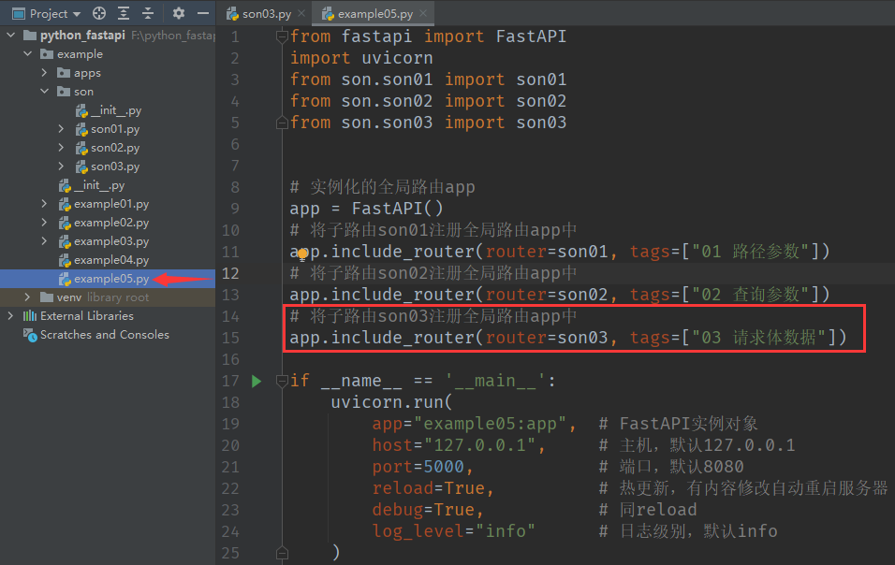Select son02.py file in son folder
This screenshot has height=565, width=895.
(x=114, y=148)
